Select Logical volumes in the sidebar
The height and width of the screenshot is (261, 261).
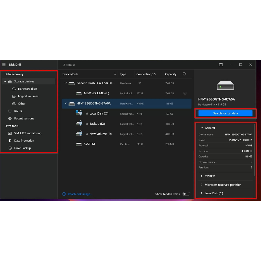point(28,96)
